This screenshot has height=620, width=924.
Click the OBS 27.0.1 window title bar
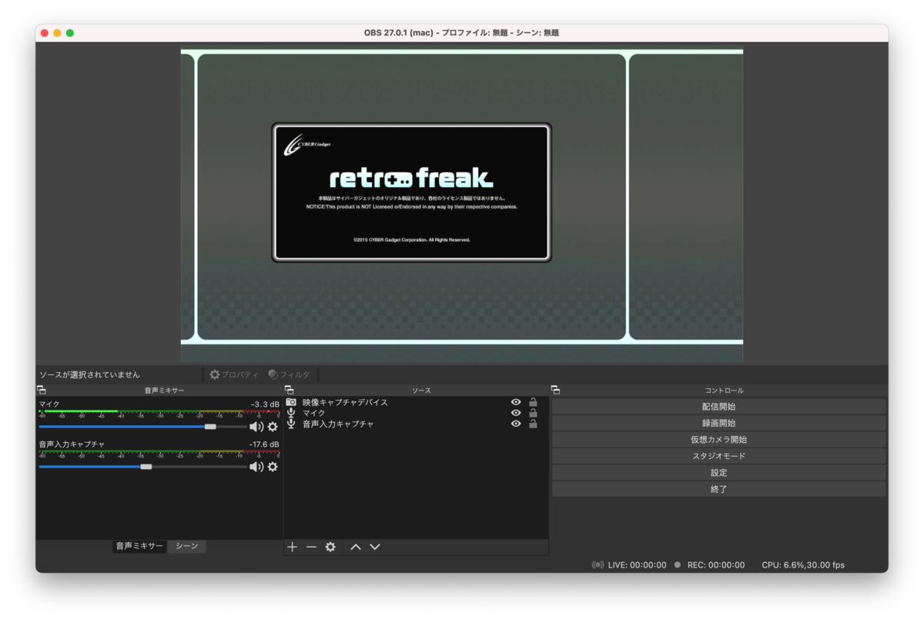point(462,33)
